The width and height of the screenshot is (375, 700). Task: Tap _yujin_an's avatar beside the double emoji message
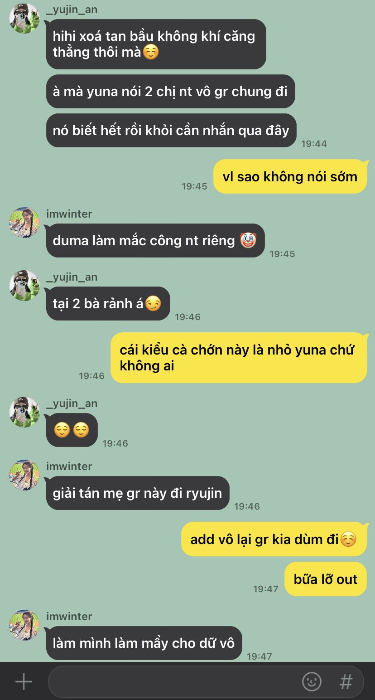pyautogui.click(x=24, y=412)
